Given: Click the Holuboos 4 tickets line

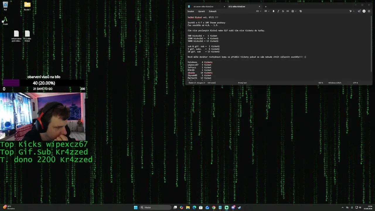Looking at the screenshot, I should coord(200,62).
